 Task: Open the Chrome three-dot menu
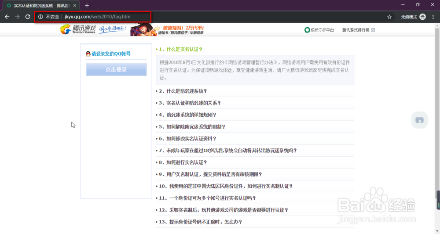(x=433, y=17)
